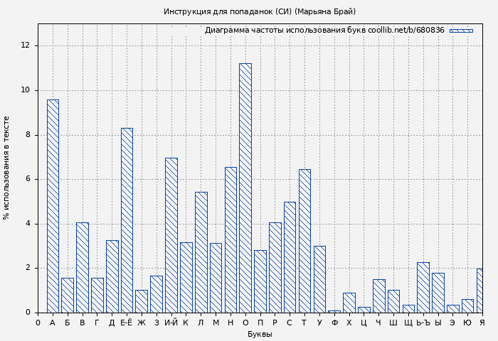Click the bar for letter Л
The width and height of the screenshot is (498, 341).
[201, 252]
